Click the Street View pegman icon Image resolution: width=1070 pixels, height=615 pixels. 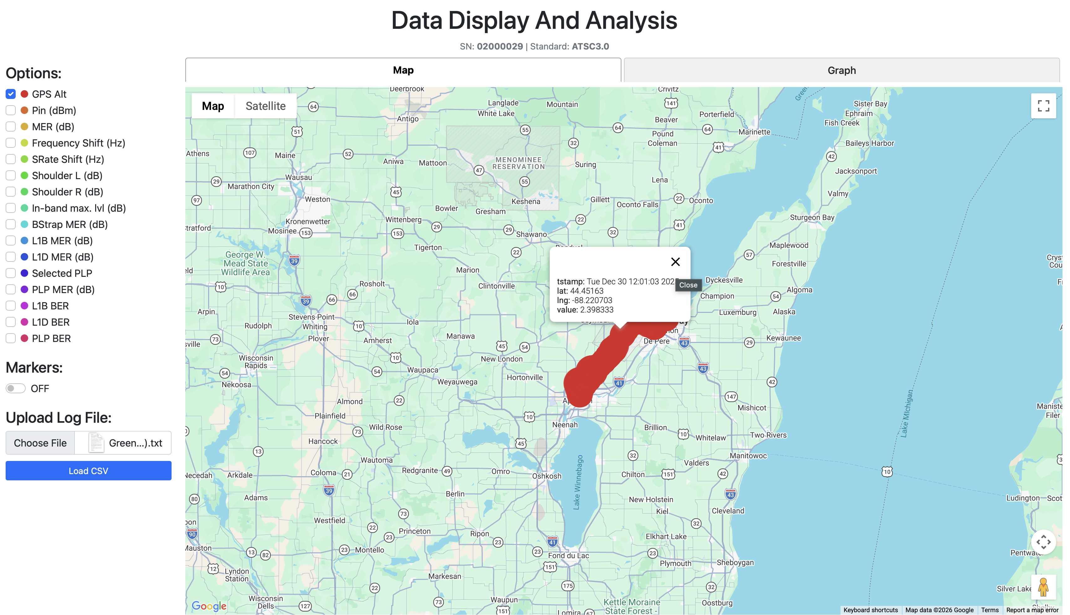click(x=1043, y=587)
